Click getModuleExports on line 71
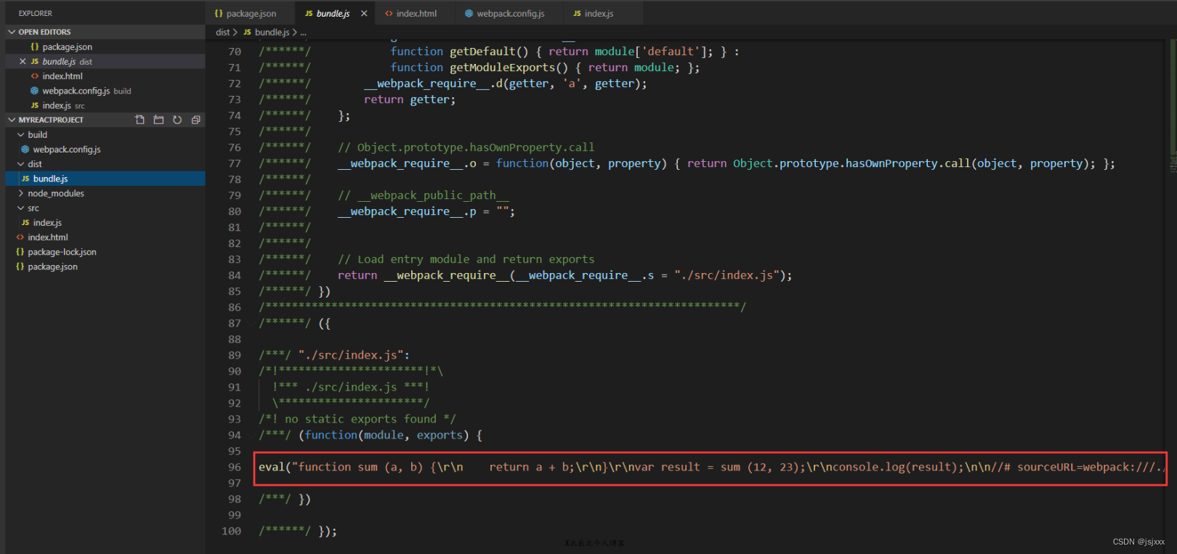This screenshot has height=554, width=1177. click(x=502, y=68)
